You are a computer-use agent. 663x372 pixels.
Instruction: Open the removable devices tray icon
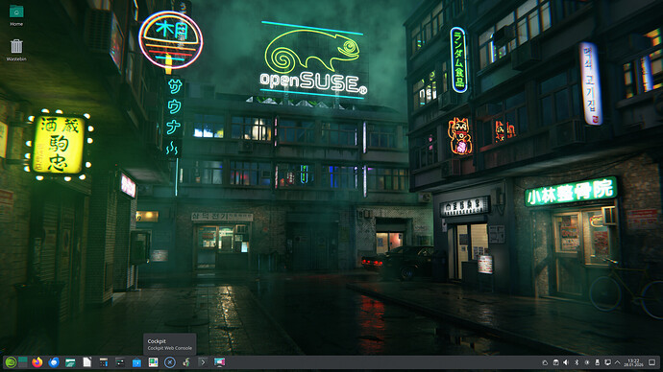pos(597,362)
